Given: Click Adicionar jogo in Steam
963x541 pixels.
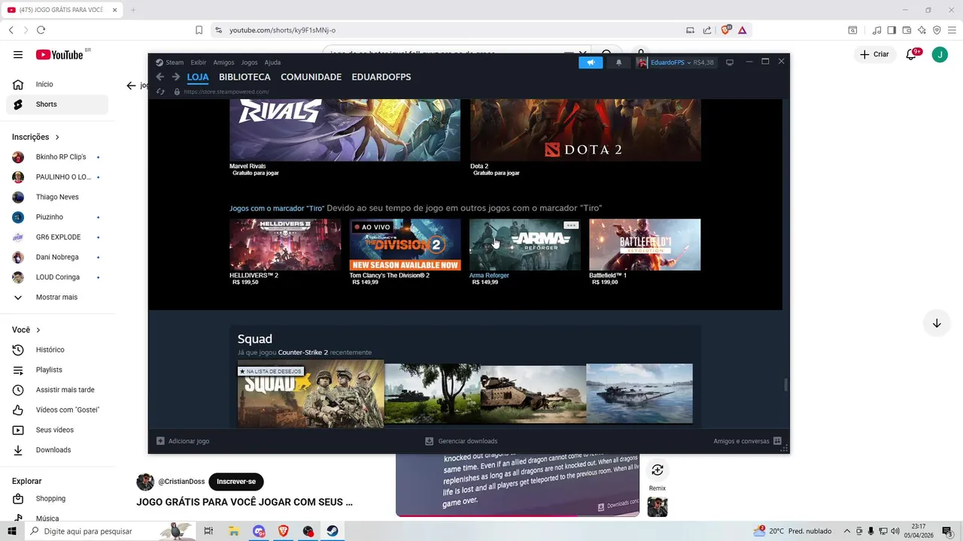Looking at the screenshot, I should click(183, 441).
